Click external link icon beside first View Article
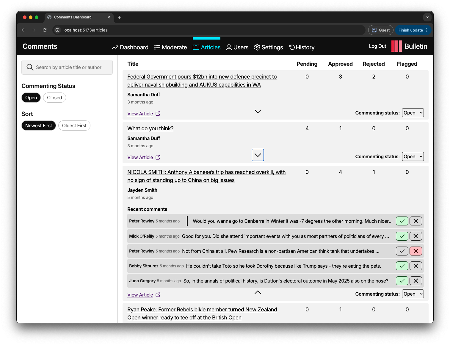This screenshot has height=345, width=450. [x=158, y=114]
